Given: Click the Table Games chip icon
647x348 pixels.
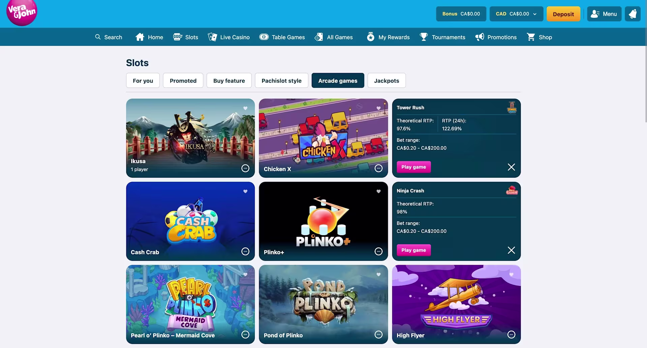Looking at the screenshot, I should point(264,37).
